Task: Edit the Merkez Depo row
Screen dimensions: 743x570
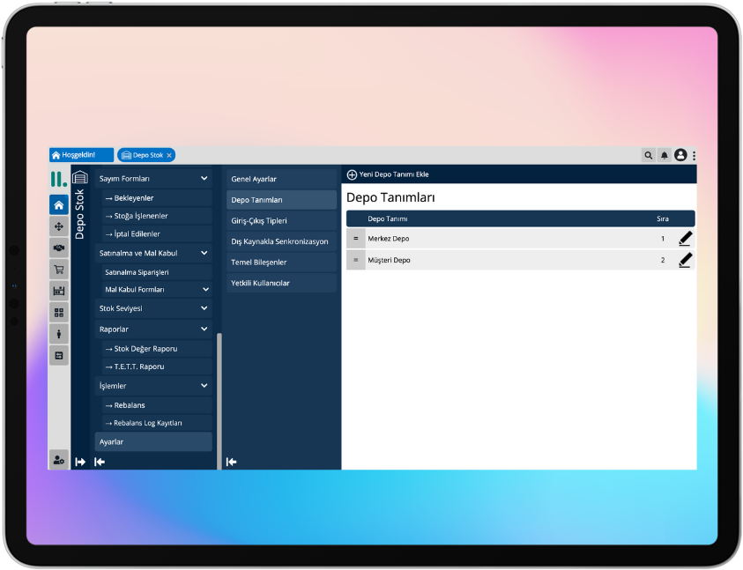Action: click(x=685, y=239)
